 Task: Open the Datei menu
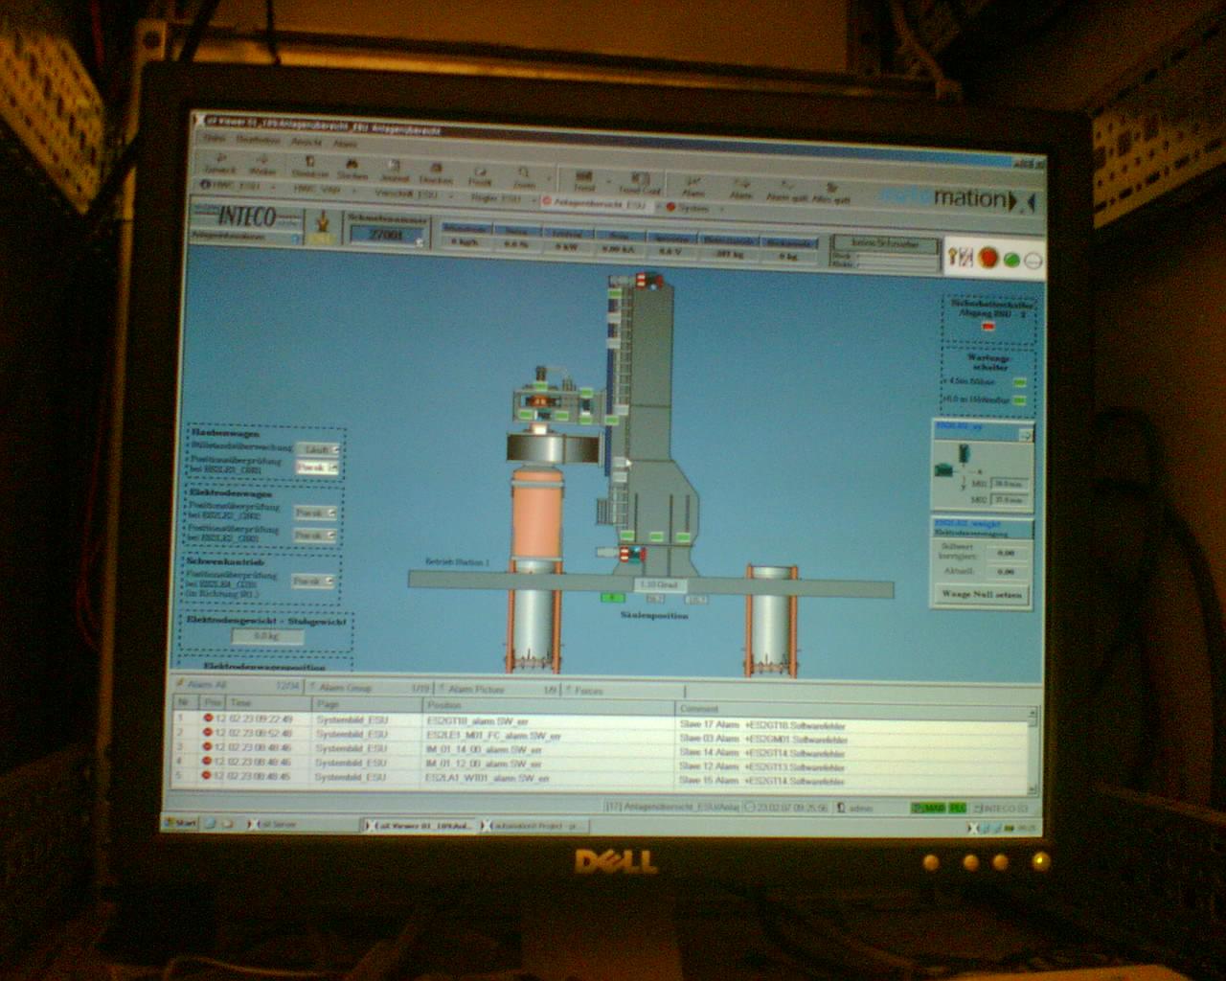tap(215, 137)
